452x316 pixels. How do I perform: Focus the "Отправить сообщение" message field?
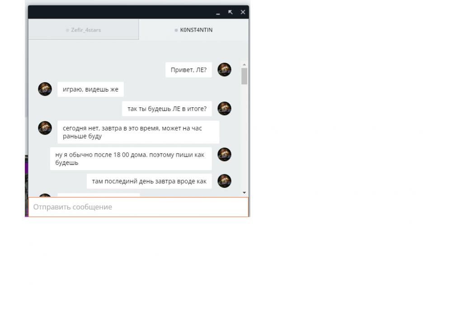(138, 207)
